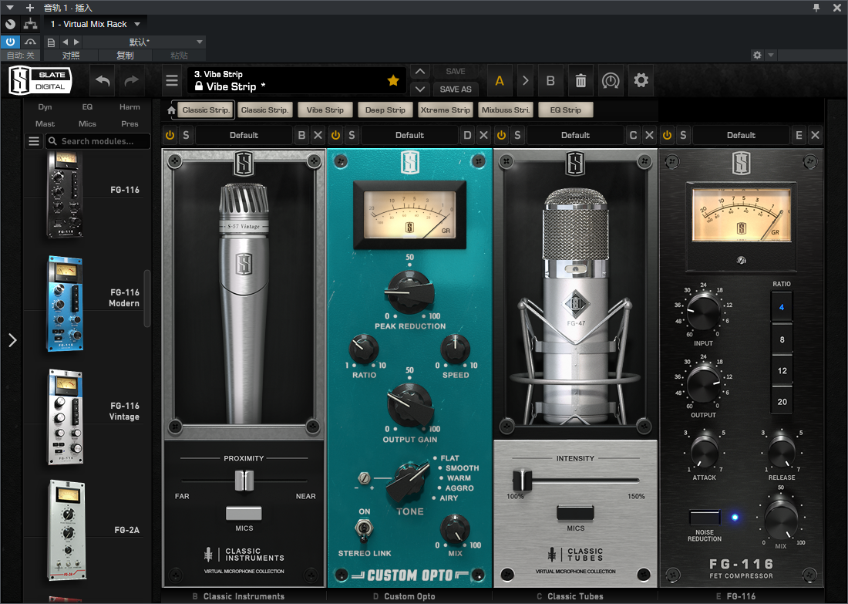Click the Slate Digital logo
The width and height of the screenshot is (848, 604).
click(x=41, y=81)
